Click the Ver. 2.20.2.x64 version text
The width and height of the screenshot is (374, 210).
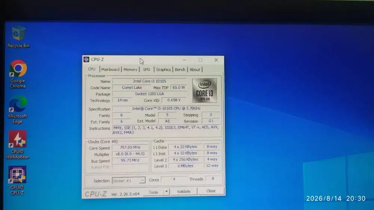pyautogui.click(x=125, y=194)
